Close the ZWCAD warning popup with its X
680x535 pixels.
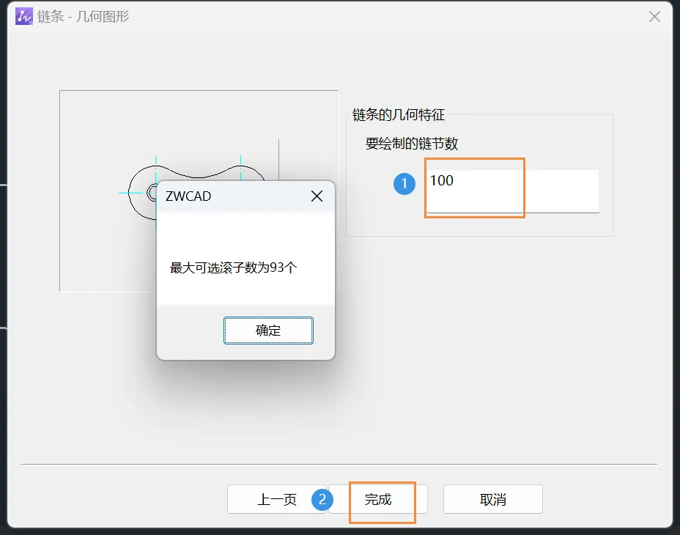pos(316,196)
